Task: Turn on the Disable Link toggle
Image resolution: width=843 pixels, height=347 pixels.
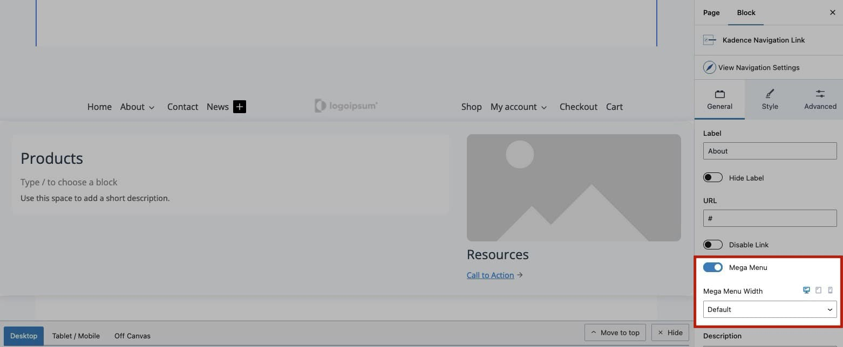Action: (713, 244)
